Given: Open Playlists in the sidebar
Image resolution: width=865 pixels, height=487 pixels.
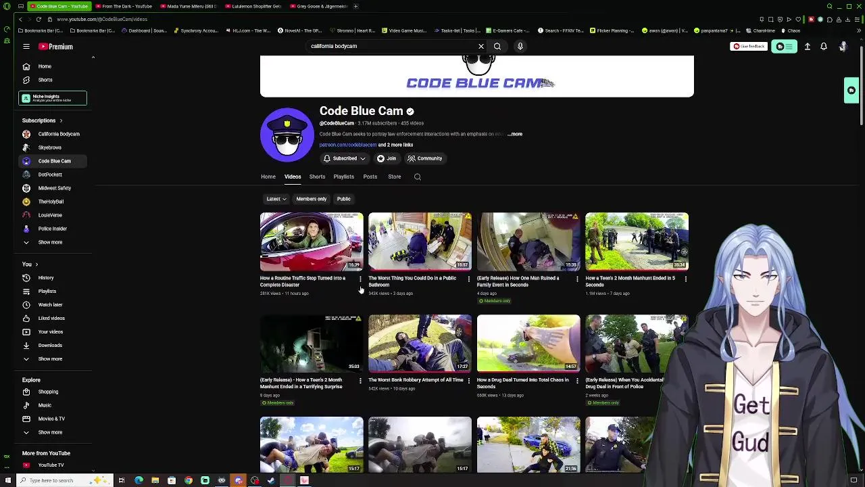Looking at the screenshot, I should pyautogui.click(x=53, y=292).
